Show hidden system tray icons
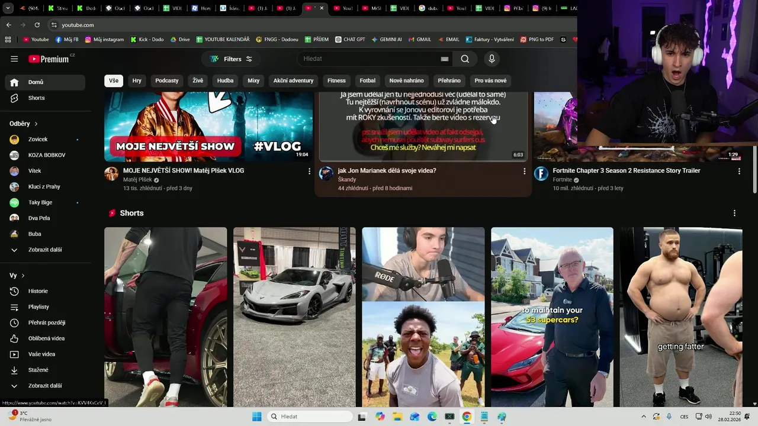The height and width of the screenshot is (426, 758). tap(644, 417)
